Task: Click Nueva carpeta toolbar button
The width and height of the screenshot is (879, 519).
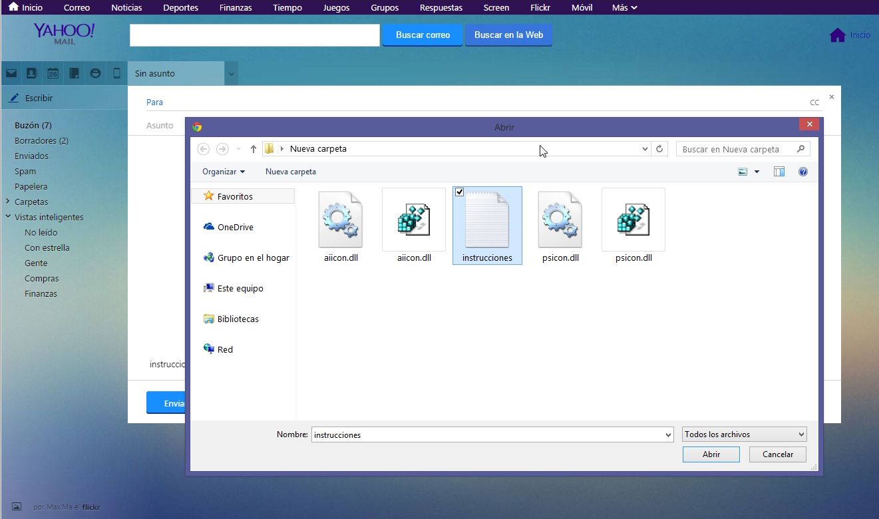Action: click(291, 172)
